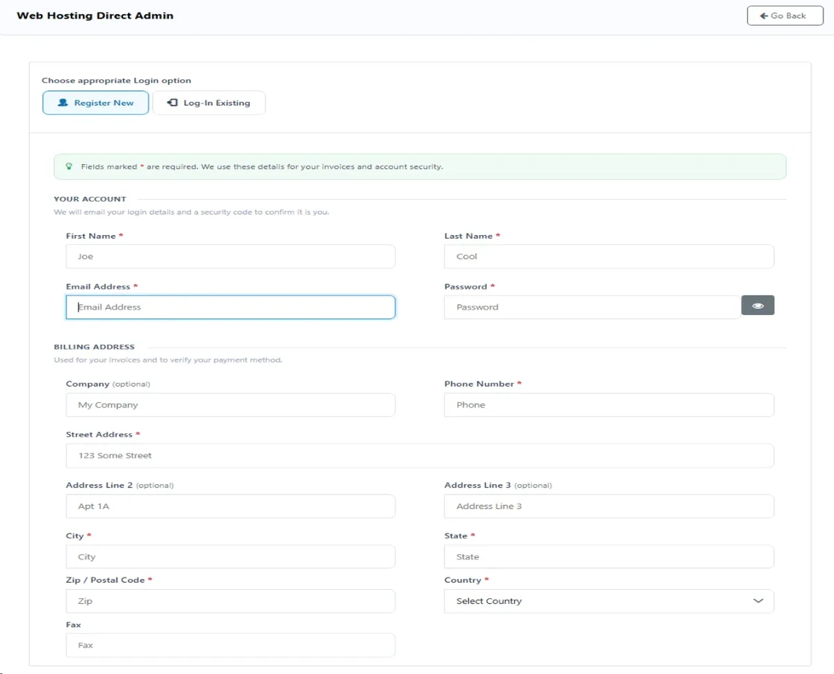
Task: Click the Address Line 3 input
Action: 609,506
